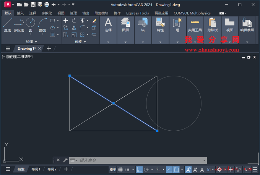
Task: Open the annotation scale 1:1 dropdown
Action: (210, 170)
